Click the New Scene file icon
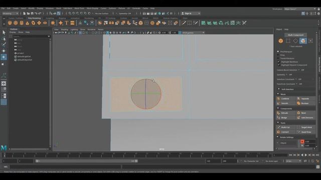This screenshot has width=321, height=180. pos(25,13)
